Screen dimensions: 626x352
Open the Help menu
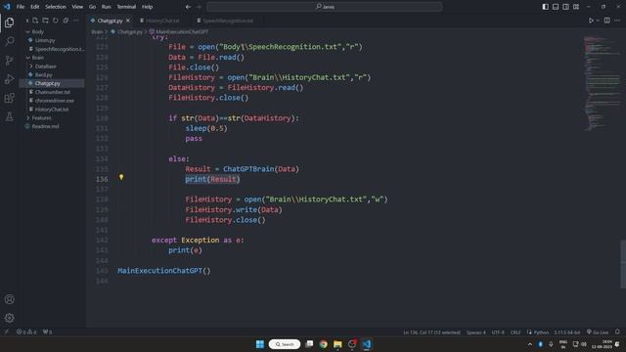coord(148,7)
